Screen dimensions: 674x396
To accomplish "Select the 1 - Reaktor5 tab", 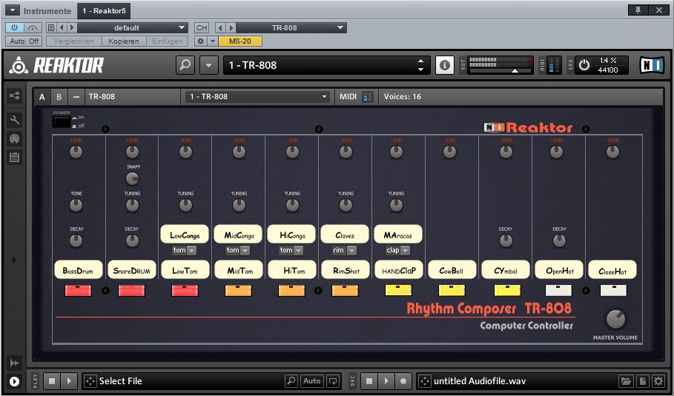I will (x=104, y=10).
